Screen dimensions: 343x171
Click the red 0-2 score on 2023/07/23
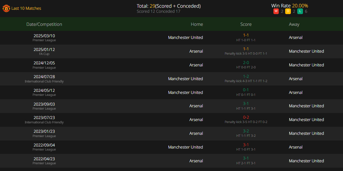[246, 118]
